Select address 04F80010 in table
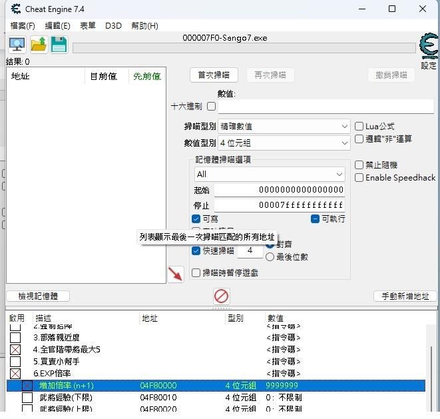This screenshot has height=419, width=440. pyautogui.click(x=158, y=398)
